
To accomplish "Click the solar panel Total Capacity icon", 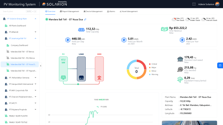I will (x=81, y=30).
